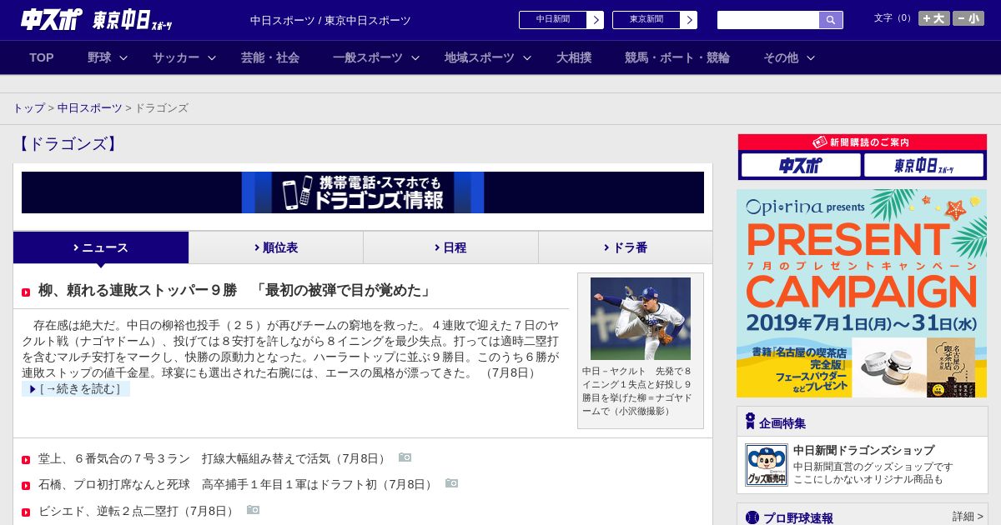Click 中スポ subscription button in sidebar
The height and width of the screenshot is (525, 1001).
[801, 165]
